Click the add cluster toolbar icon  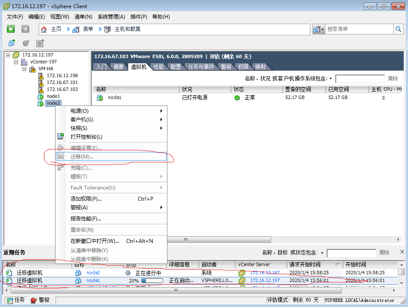coord(40,43)
